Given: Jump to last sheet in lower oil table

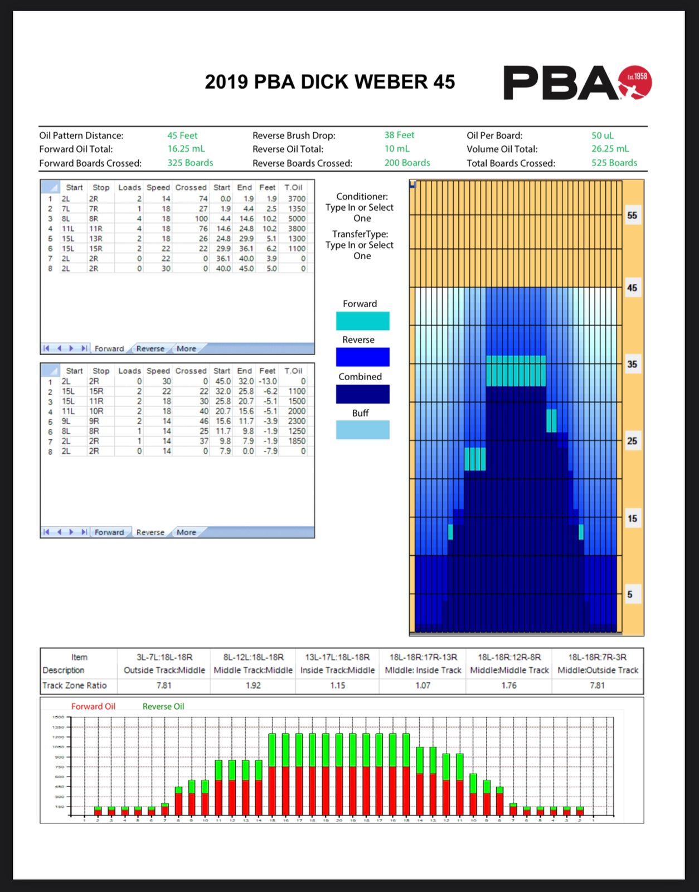Looking at the screenshot, I should pos(84,532).
